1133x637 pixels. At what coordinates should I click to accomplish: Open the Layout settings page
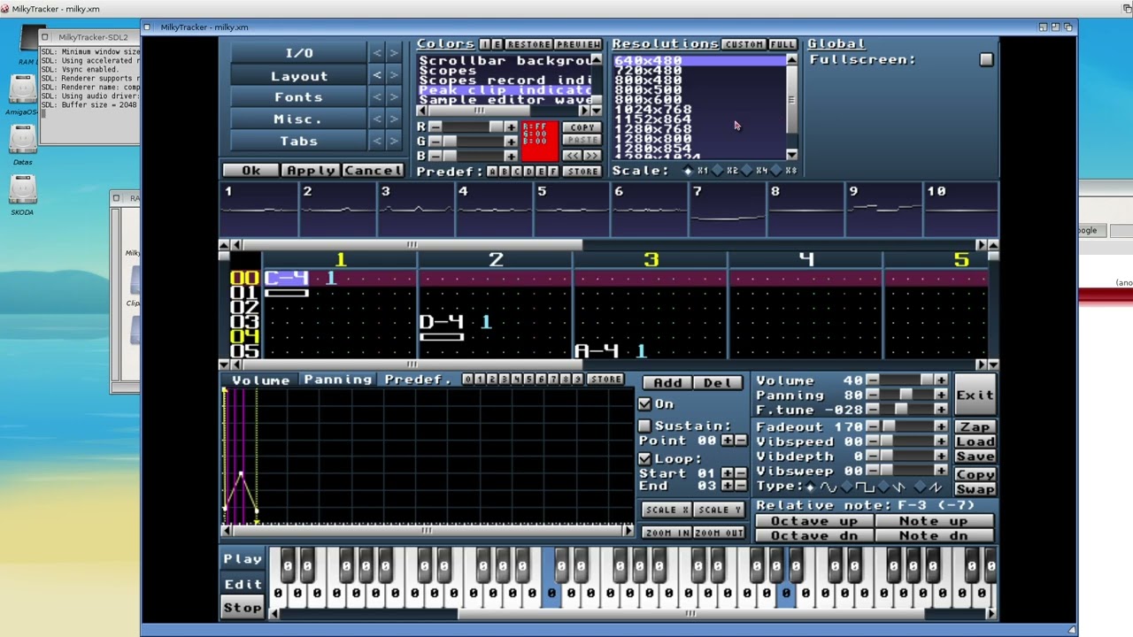[299, 76]
